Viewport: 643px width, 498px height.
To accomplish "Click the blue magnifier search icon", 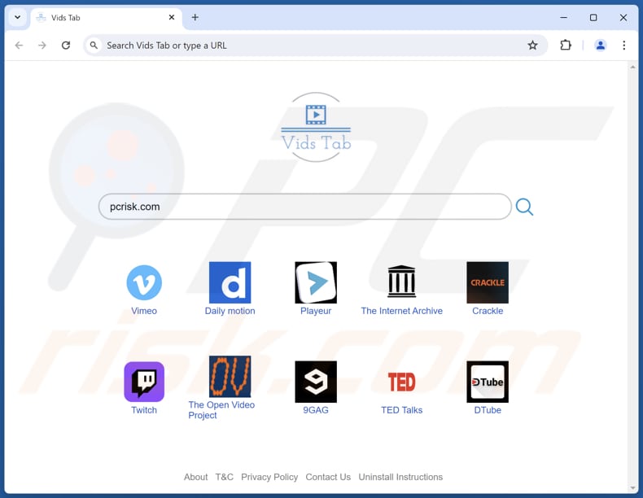I will 524,207.
